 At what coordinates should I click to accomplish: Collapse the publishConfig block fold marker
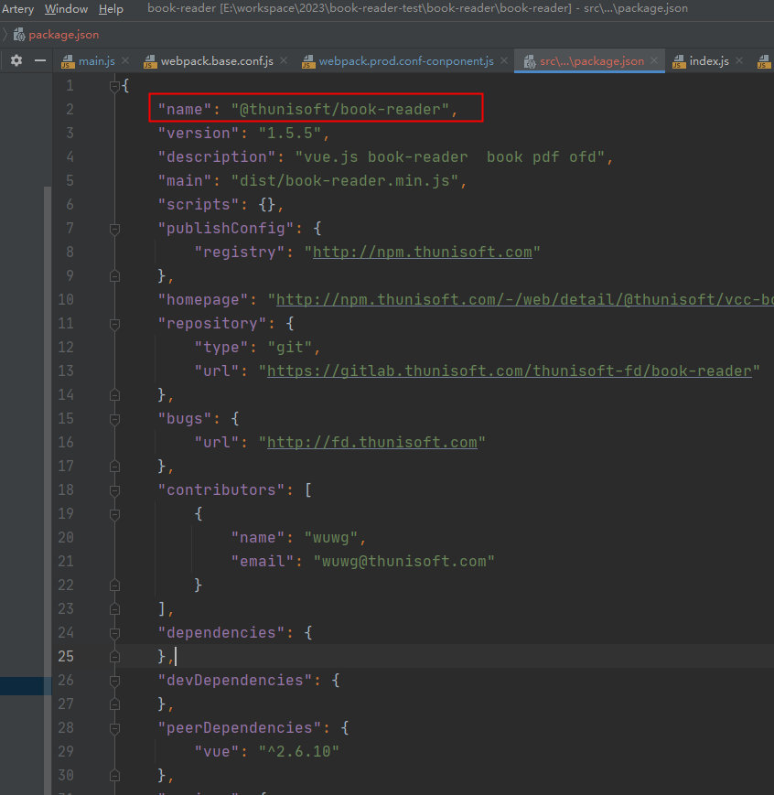[x=114, y=229]
